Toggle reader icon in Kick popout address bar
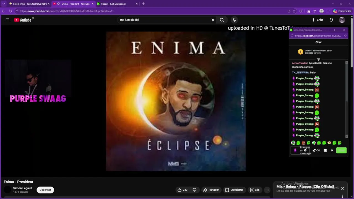Image resolution: width=354 pixels, height=199 pixels. pos(345,36)
